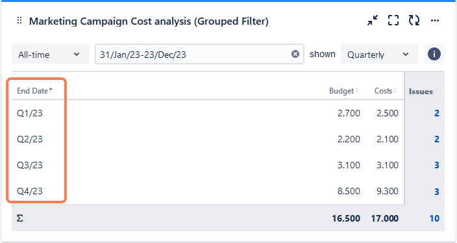Click the 'shown' label
Viewport: 457px width, 243px height.
(323, 55)
